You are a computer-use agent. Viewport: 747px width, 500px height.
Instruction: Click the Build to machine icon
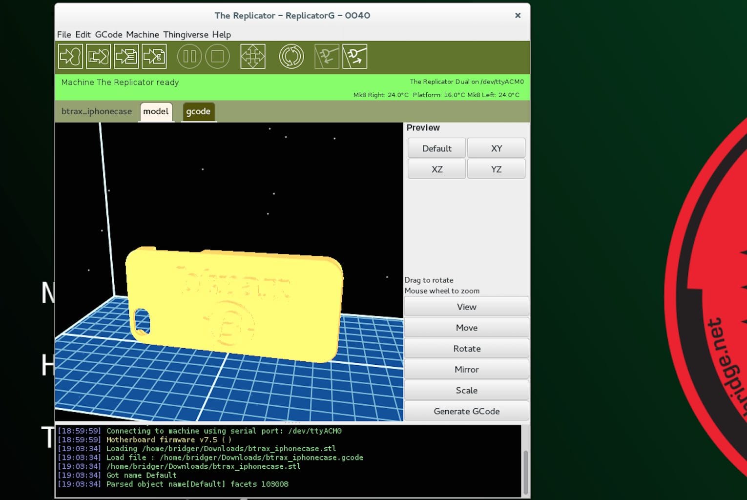[70, 57]
